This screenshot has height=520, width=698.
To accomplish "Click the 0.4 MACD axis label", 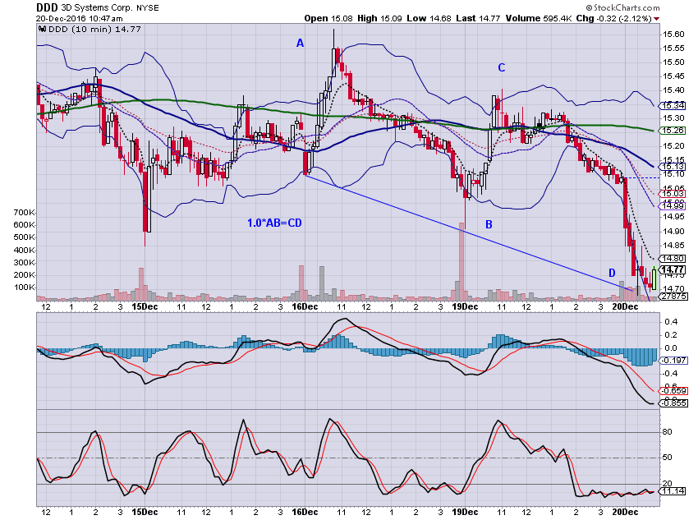I will 670,321.
